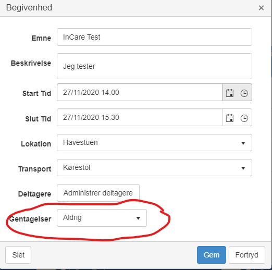The image size is (272, 270).
Task: Click the Deltagere field label
Action: (x=34, y=194)
